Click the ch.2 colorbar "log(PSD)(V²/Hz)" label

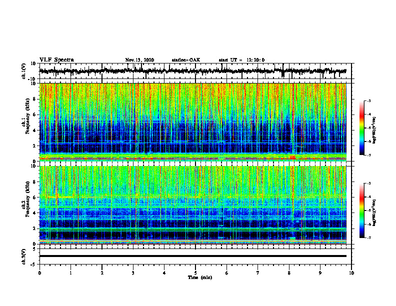click(374, 212)
